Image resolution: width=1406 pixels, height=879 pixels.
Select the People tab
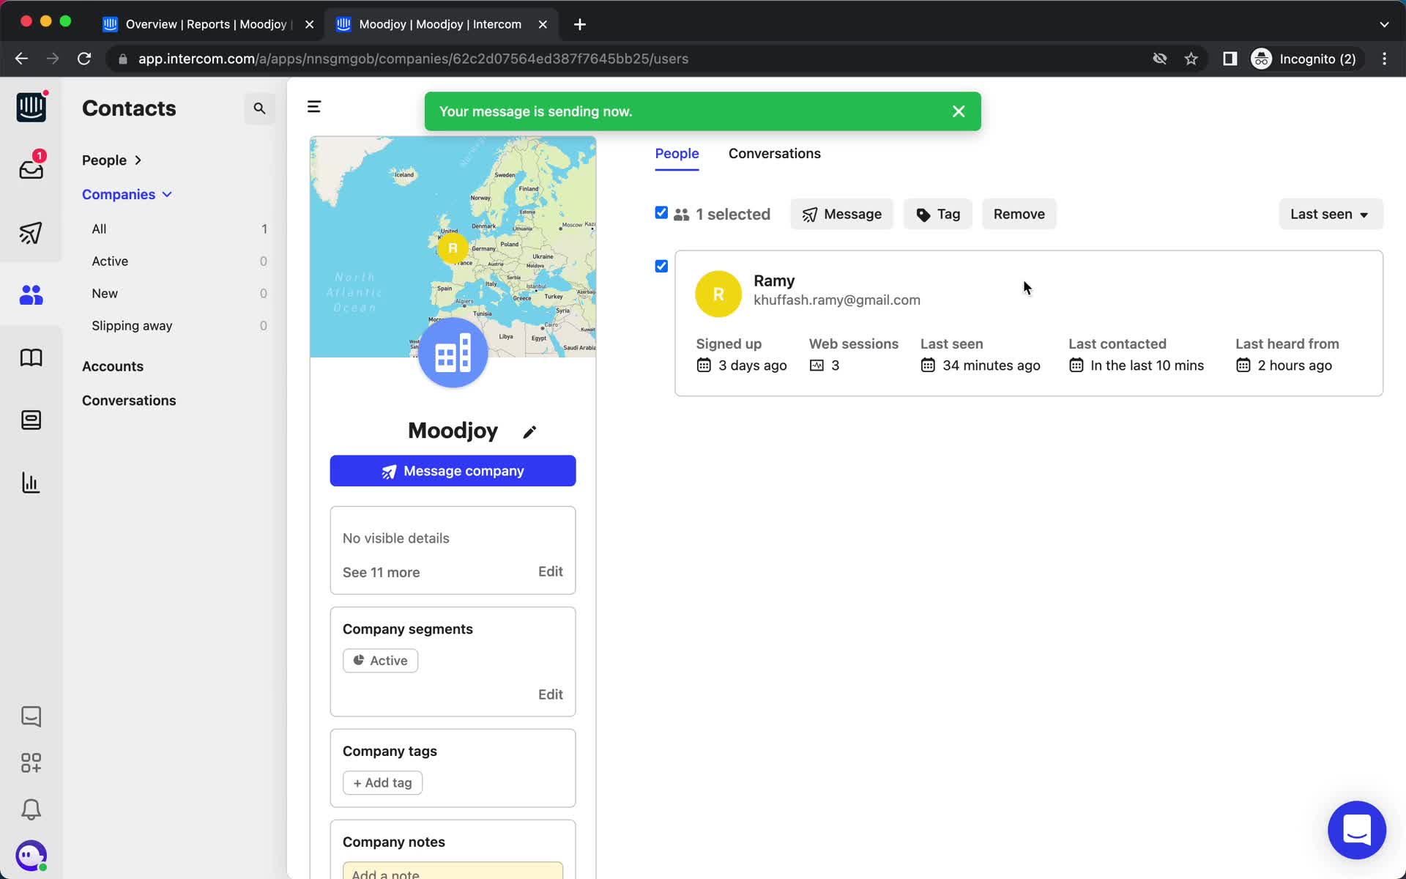pos(677,153)
